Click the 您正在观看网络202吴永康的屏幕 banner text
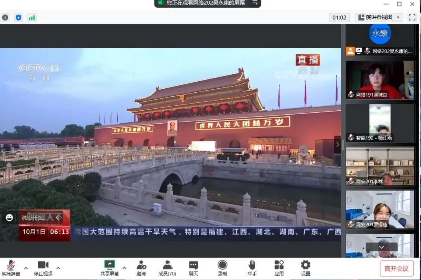 (206, 3)
